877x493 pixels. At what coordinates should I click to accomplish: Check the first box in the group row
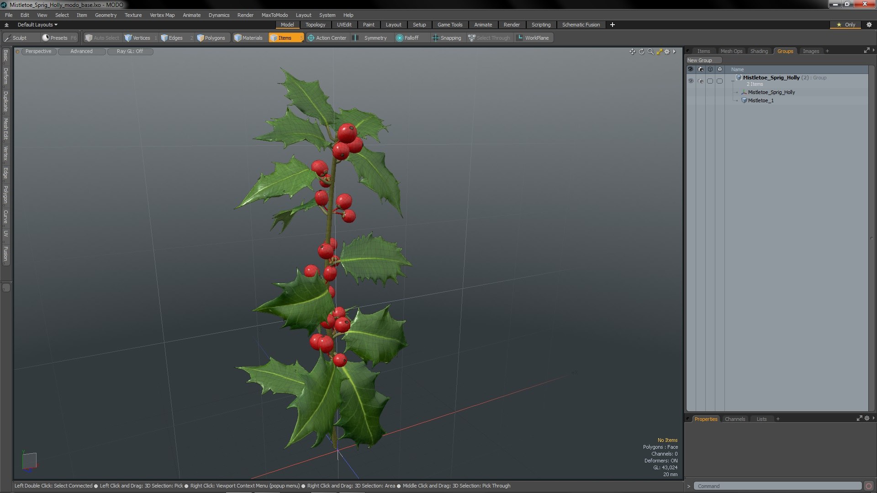pyautogui.click(x=710, y=81)
